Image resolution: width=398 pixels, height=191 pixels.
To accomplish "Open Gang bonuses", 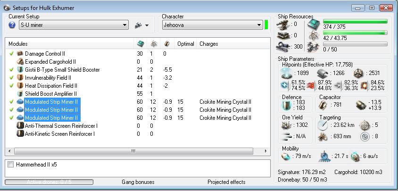I will (x=138, y=182).
